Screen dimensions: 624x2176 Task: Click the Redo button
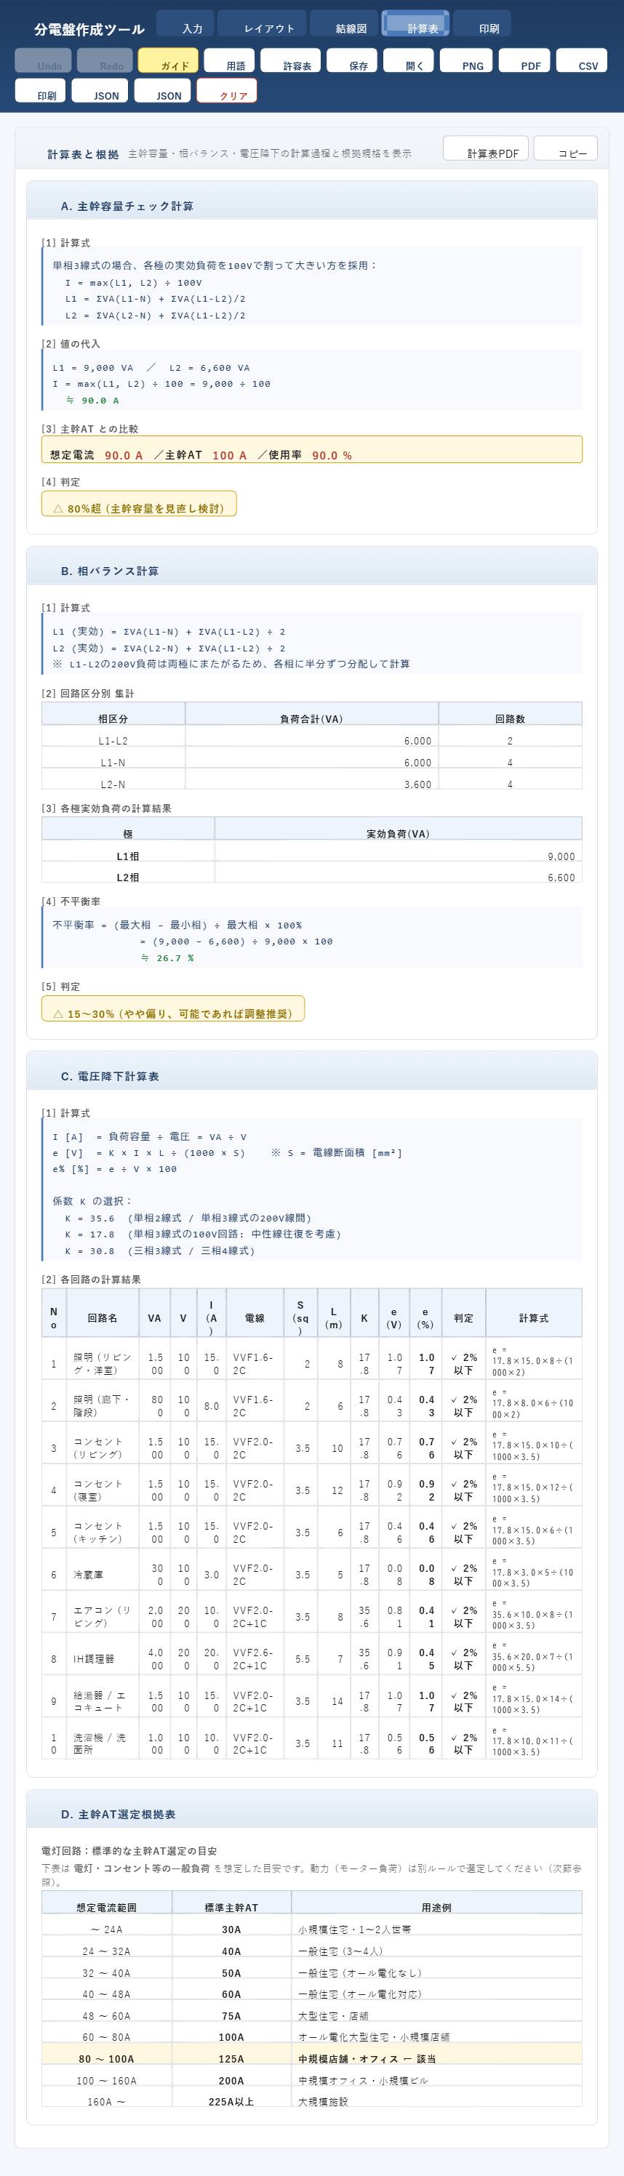[x=105, y=61]
